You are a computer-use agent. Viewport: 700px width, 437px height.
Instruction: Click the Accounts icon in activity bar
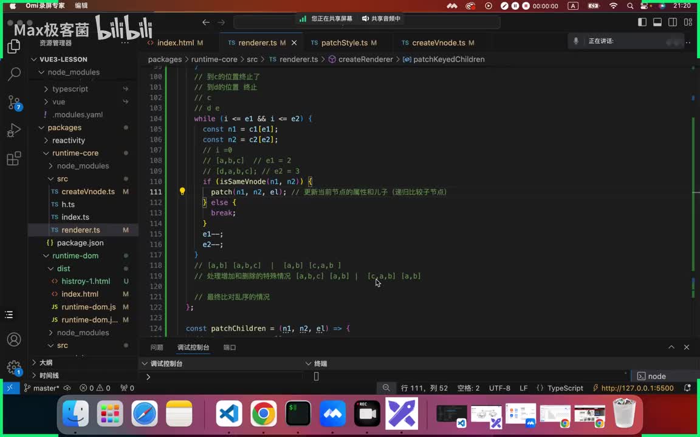(14, 339)
